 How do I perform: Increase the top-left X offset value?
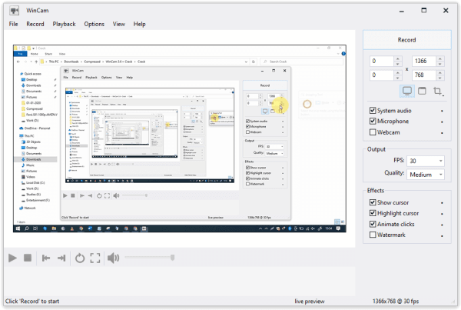point(397,58)
